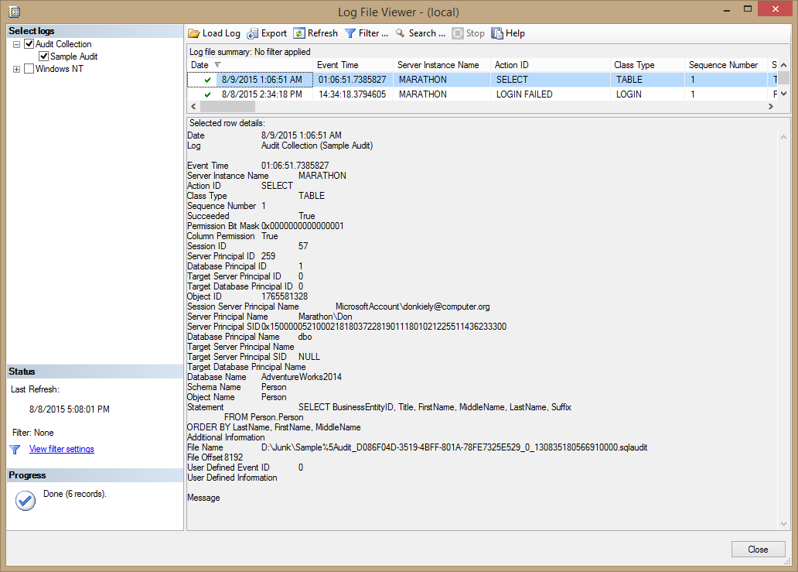Click the Export toolbar icon

click(x=252, y=33)
